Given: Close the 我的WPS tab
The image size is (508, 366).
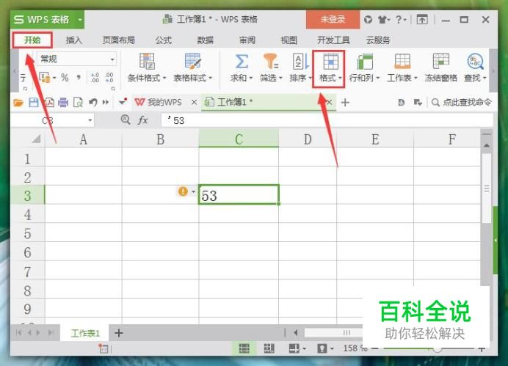Looking at the screenshot, I should [x=194, y=102].
